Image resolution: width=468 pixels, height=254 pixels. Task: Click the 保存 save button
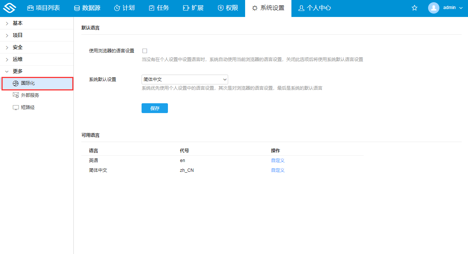click(154, 108)
